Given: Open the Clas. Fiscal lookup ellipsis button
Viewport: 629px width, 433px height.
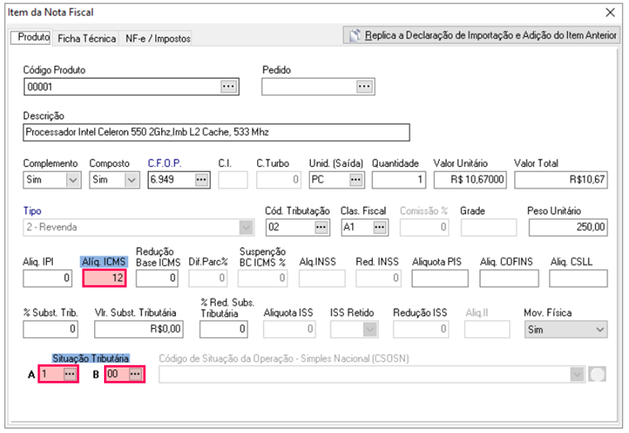Looking at the screenshot, I should tap(379, 226).
